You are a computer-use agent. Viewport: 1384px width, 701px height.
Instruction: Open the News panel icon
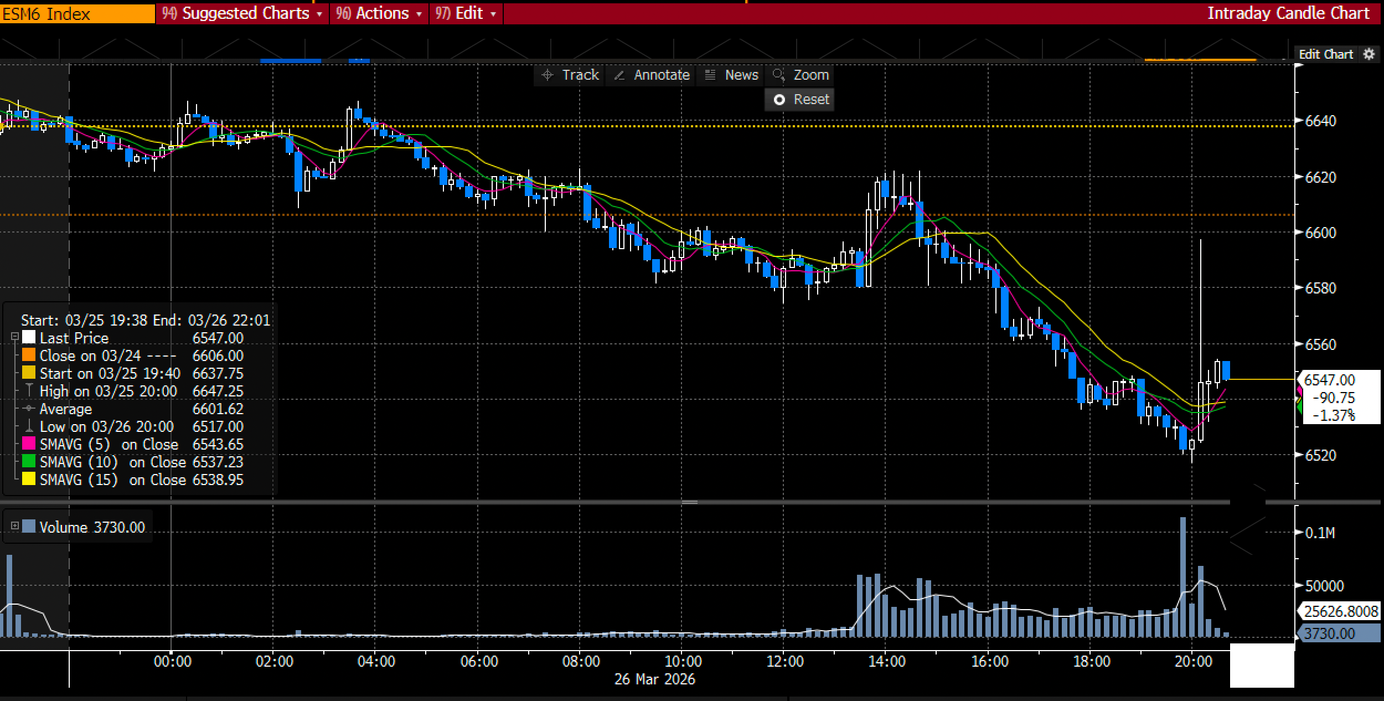coord(710,75)
